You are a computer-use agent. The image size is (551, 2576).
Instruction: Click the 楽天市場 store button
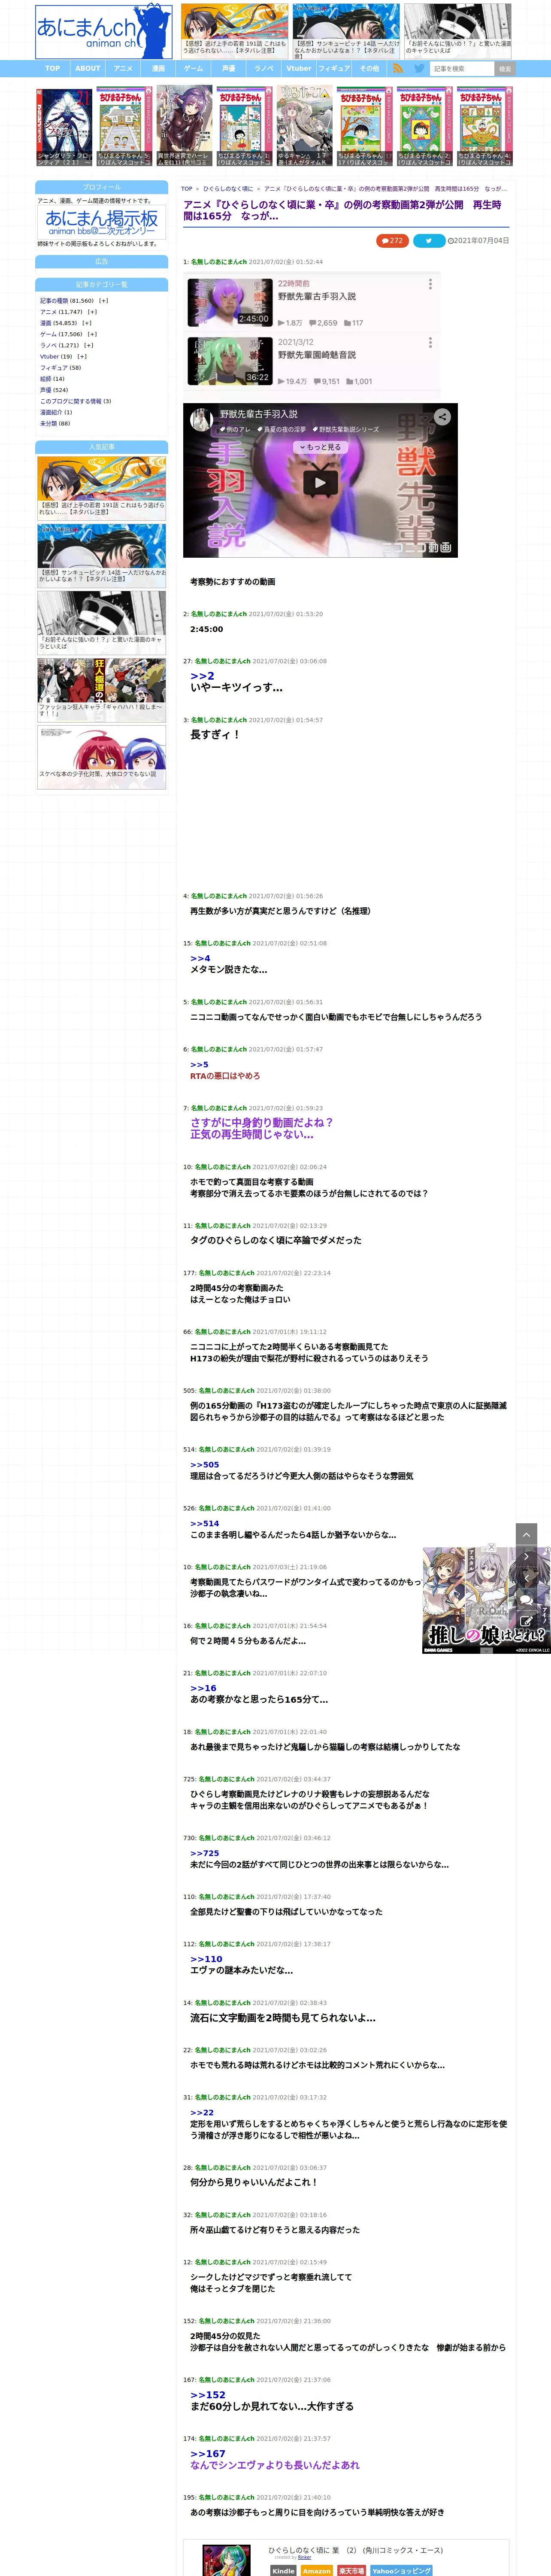(351, 2570)
